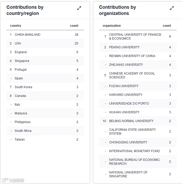The width and height of the screenshot is (182, 184).
Task: Click NATIONAL UNIVERSITY OF SINGAPORE entry
Action: 128,174
